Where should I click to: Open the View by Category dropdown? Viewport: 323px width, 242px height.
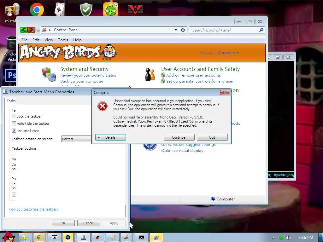point(228,53)
